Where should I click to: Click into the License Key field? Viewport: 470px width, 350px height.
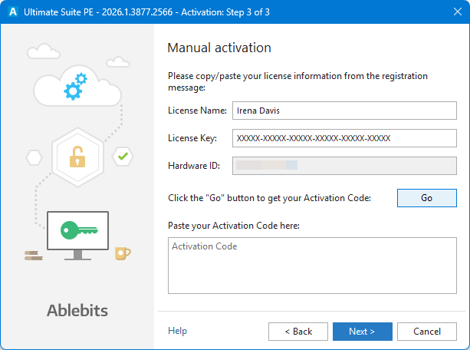[344, 138]
